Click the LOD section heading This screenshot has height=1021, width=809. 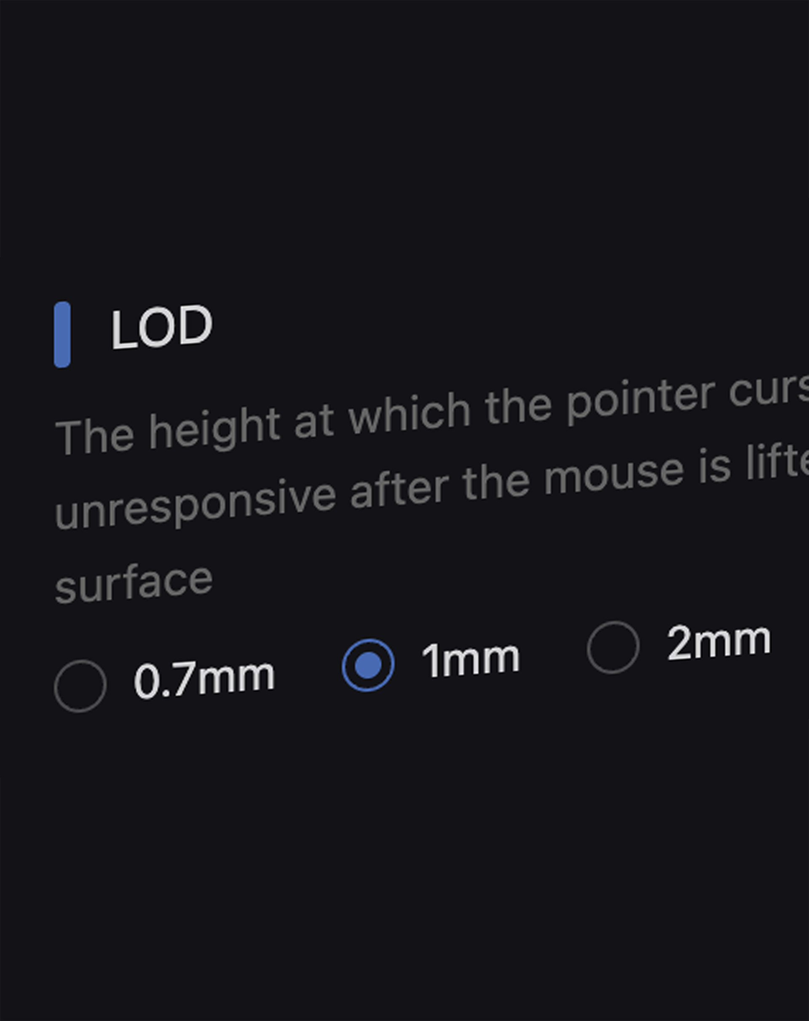tap(161, 327)
